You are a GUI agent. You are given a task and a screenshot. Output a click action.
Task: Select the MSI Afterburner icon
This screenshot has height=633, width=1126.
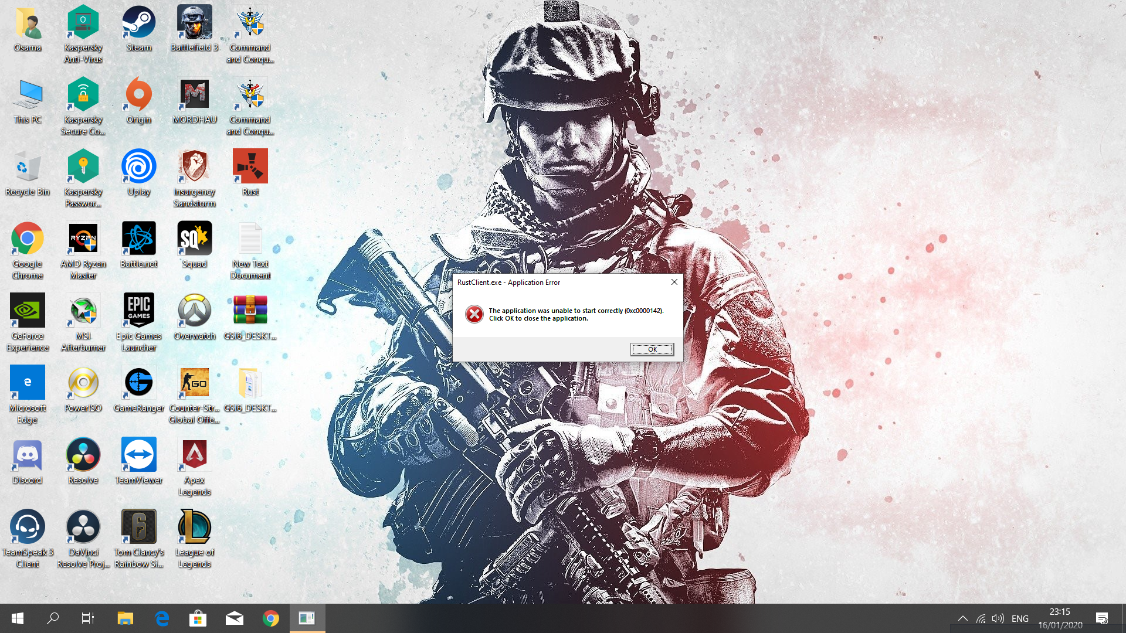[x=83, y=311]
